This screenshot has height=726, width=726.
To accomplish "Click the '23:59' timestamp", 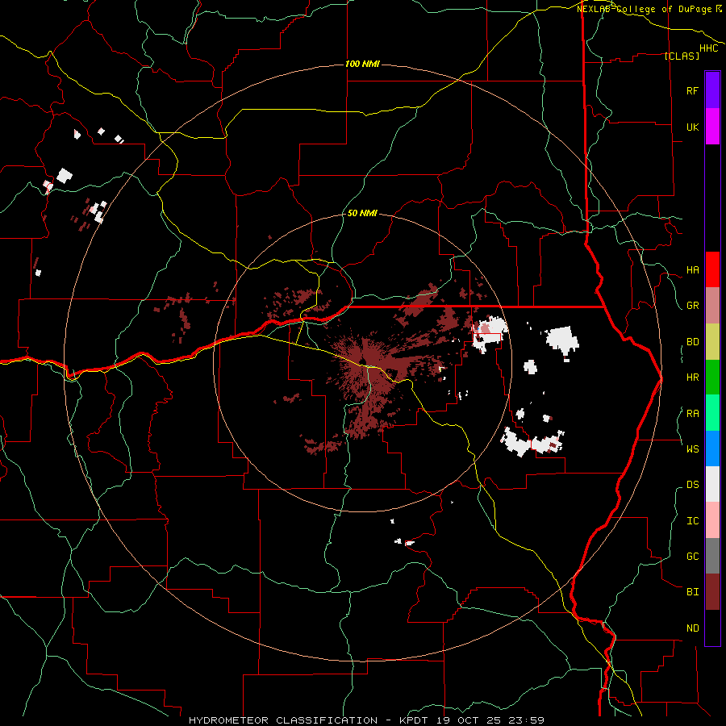I will 528,720.
